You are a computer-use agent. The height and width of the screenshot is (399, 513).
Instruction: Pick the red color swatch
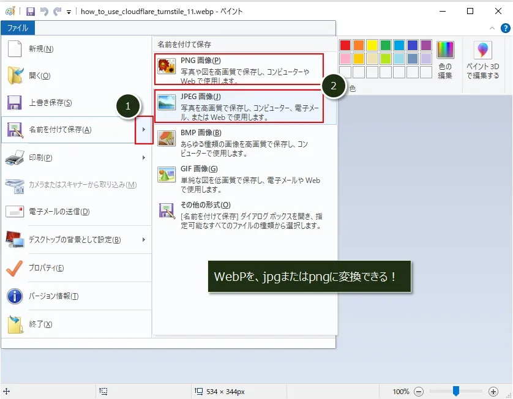[345, 45]
